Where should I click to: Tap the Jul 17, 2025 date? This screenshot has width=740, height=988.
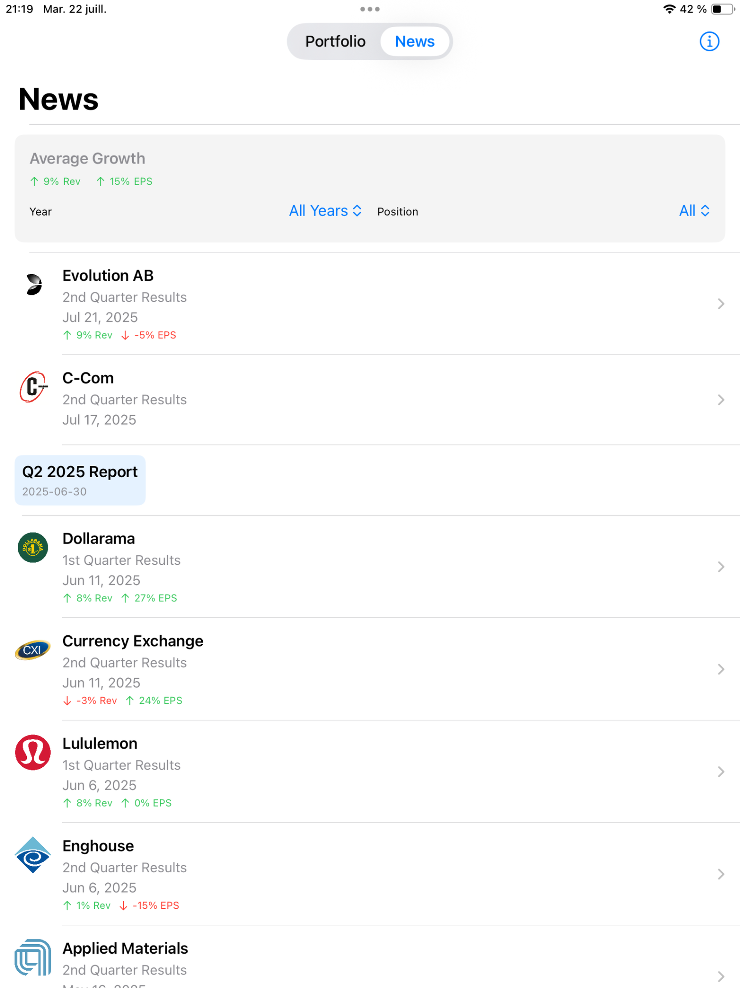[99, 420]
